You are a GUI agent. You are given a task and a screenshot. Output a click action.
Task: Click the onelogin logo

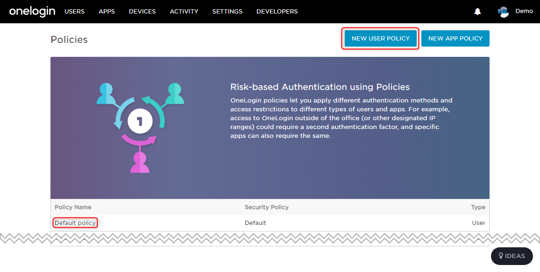(x=32, y=11)
